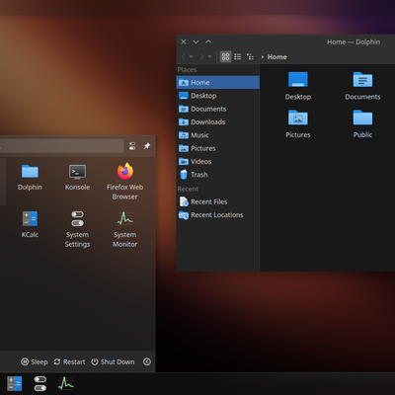Select Documents folder in file view
Viewport: 395px width, 395px height.
(x=362, y=86)
